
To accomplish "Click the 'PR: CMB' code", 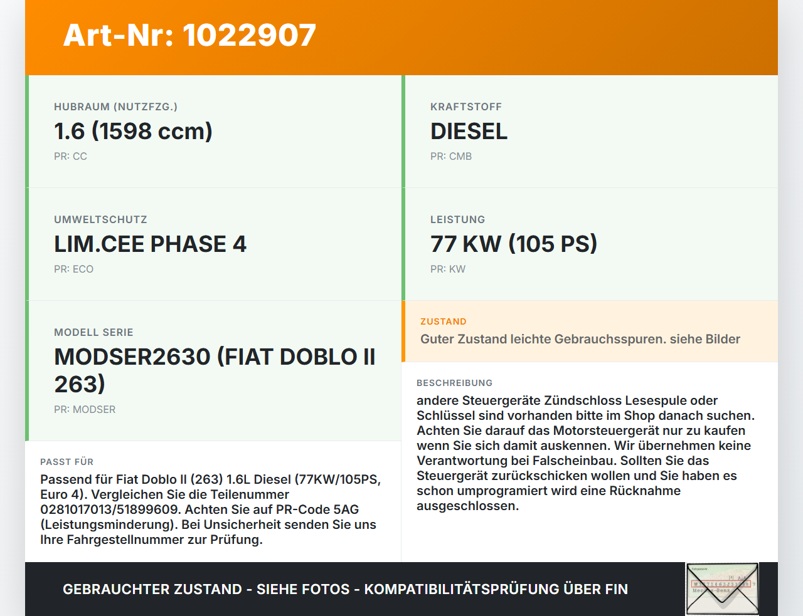I will point(451,156).
